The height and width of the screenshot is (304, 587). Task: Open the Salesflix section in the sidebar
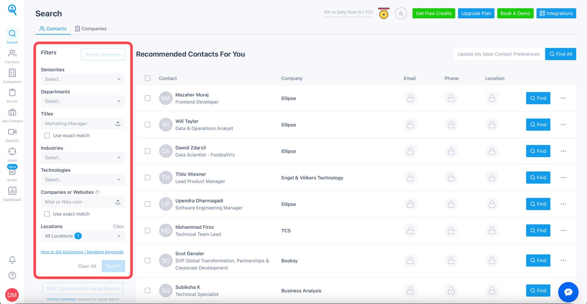click(12, 134)
